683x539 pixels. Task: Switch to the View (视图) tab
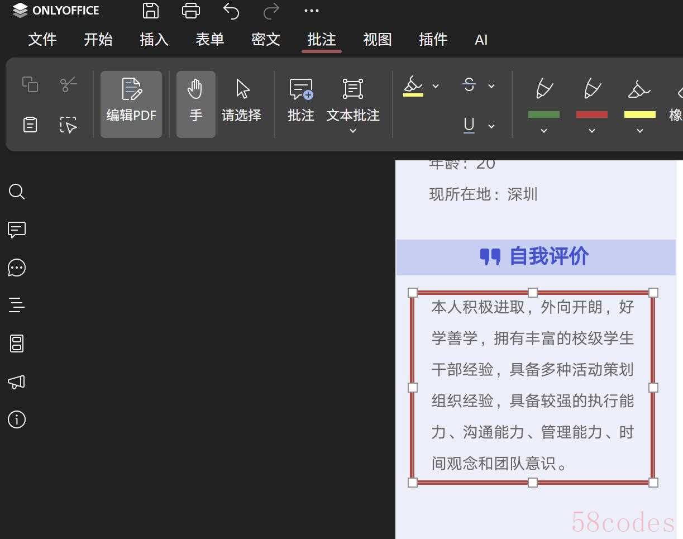(378, 40)
